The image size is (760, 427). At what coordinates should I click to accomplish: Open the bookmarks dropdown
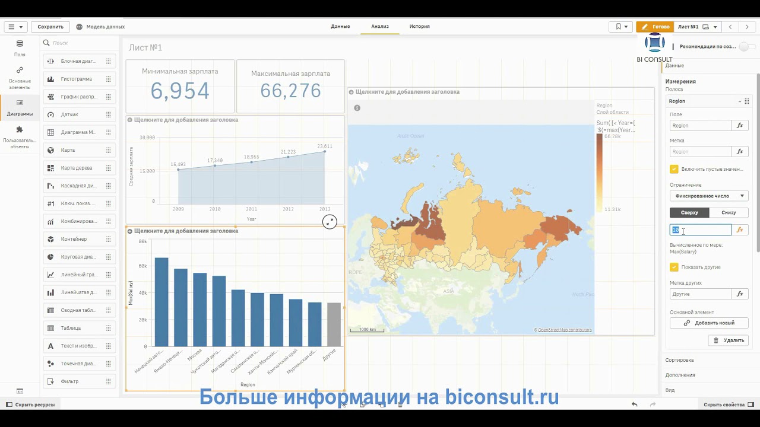click(x=621, y=27)
